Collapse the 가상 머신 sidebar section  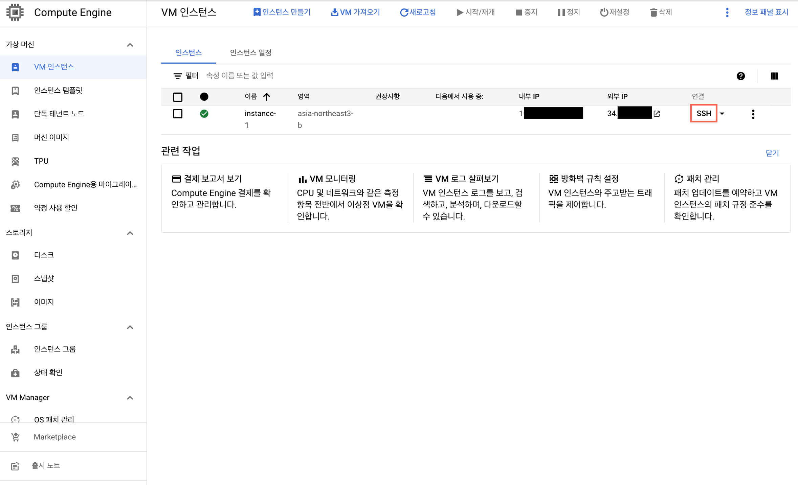click(x=130, y=45)
